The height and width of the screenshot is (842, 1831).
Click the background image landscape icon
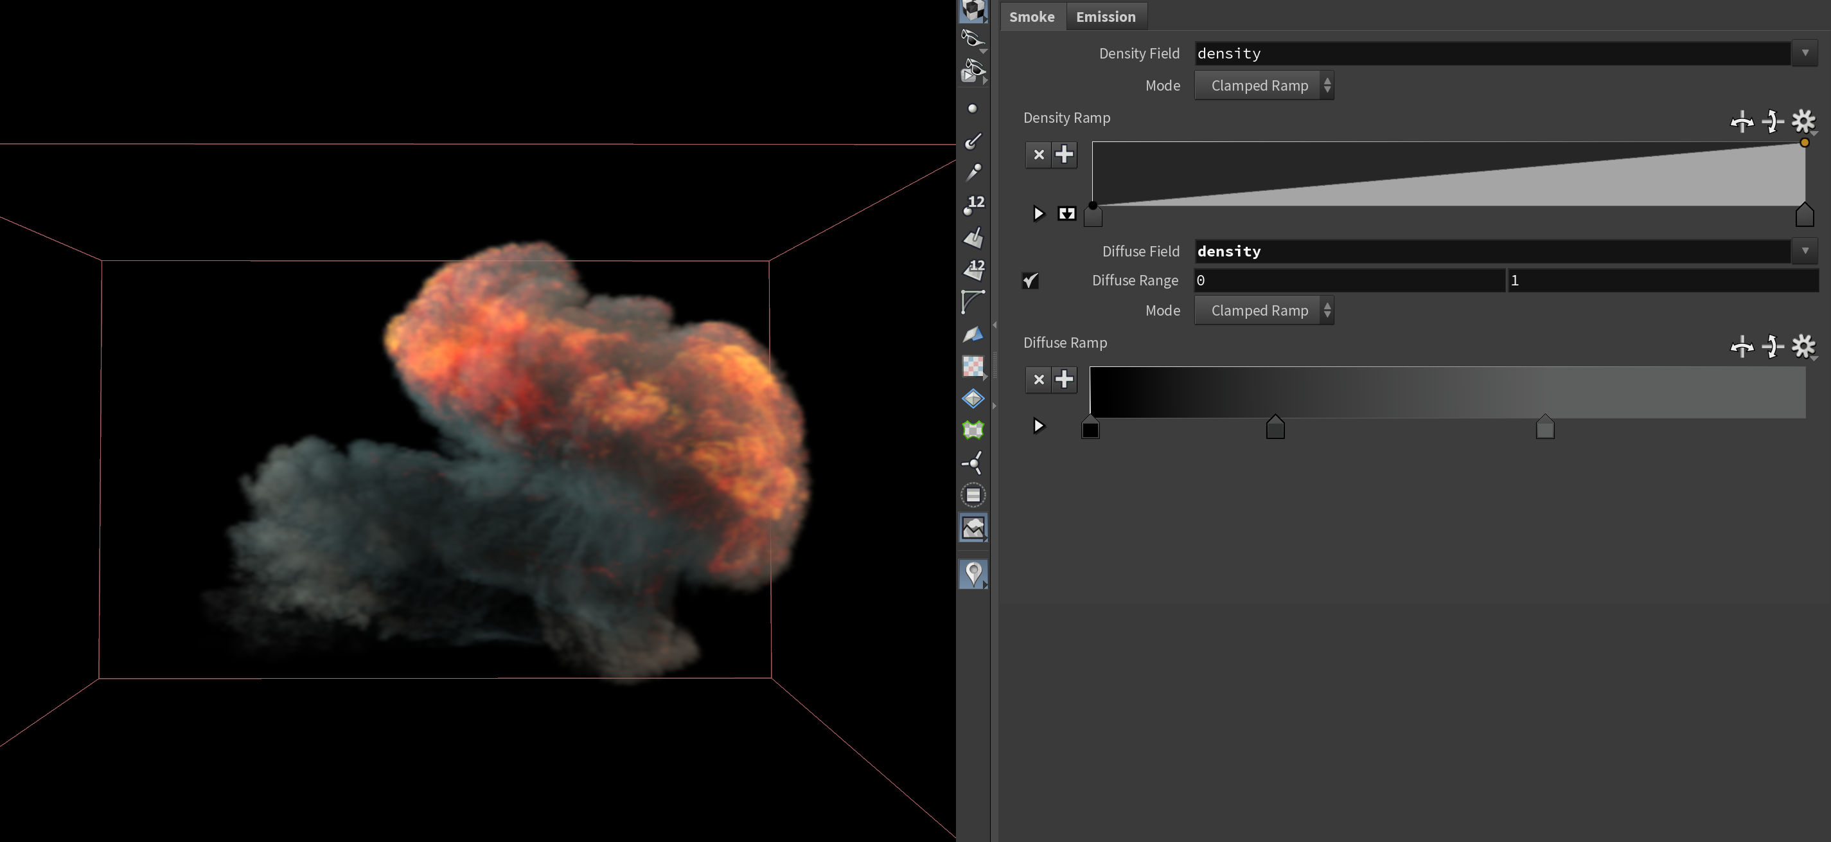(x=973, y=528)
